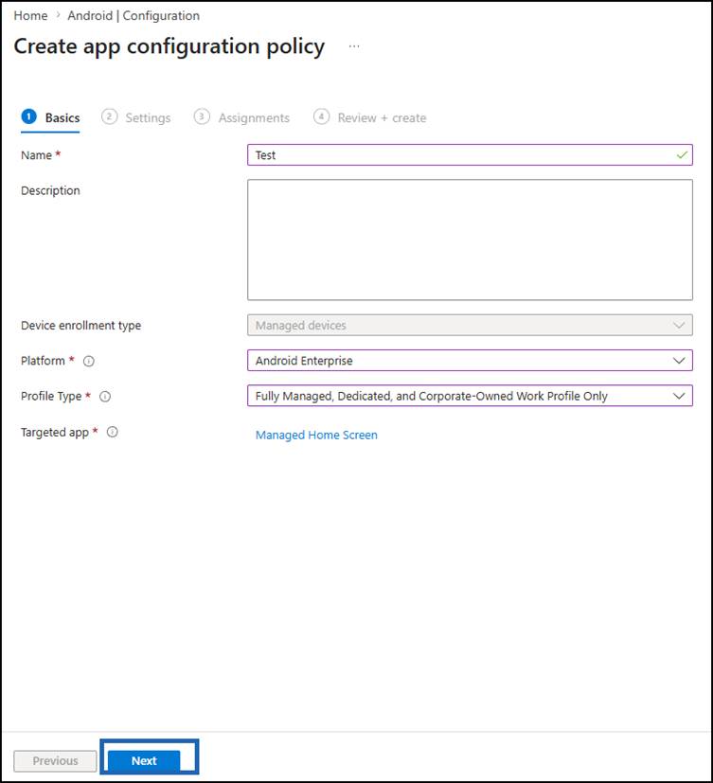This screenshot has width=713, height=783.
Task: Click the Previous button
Action: pyautogui.click(x=55, y=760)
